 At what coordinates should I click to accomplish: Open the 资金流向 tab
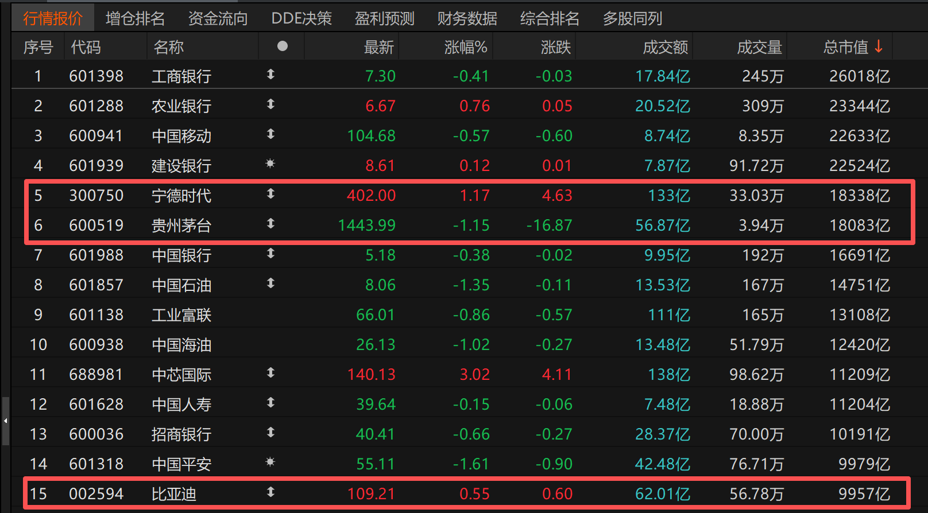pyautogui.click(x=218, y=18)
